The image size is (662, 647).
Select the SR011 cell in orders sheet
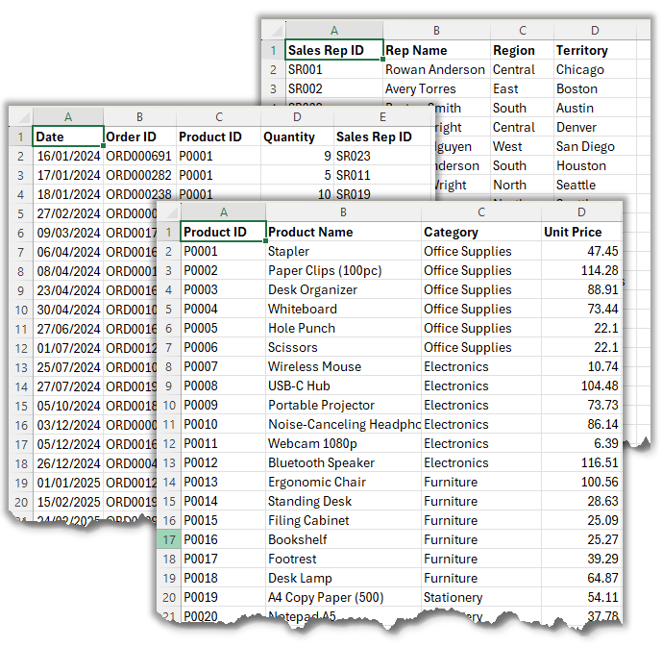coord(382,175)
